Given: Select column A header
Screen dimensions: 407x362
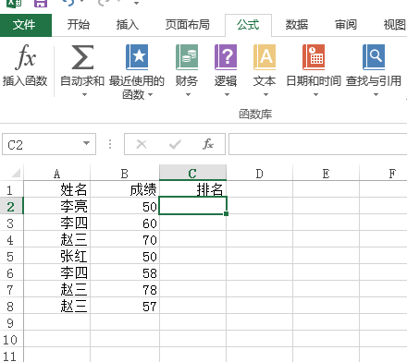Looking at the screenshot, I should coord(57,174).
